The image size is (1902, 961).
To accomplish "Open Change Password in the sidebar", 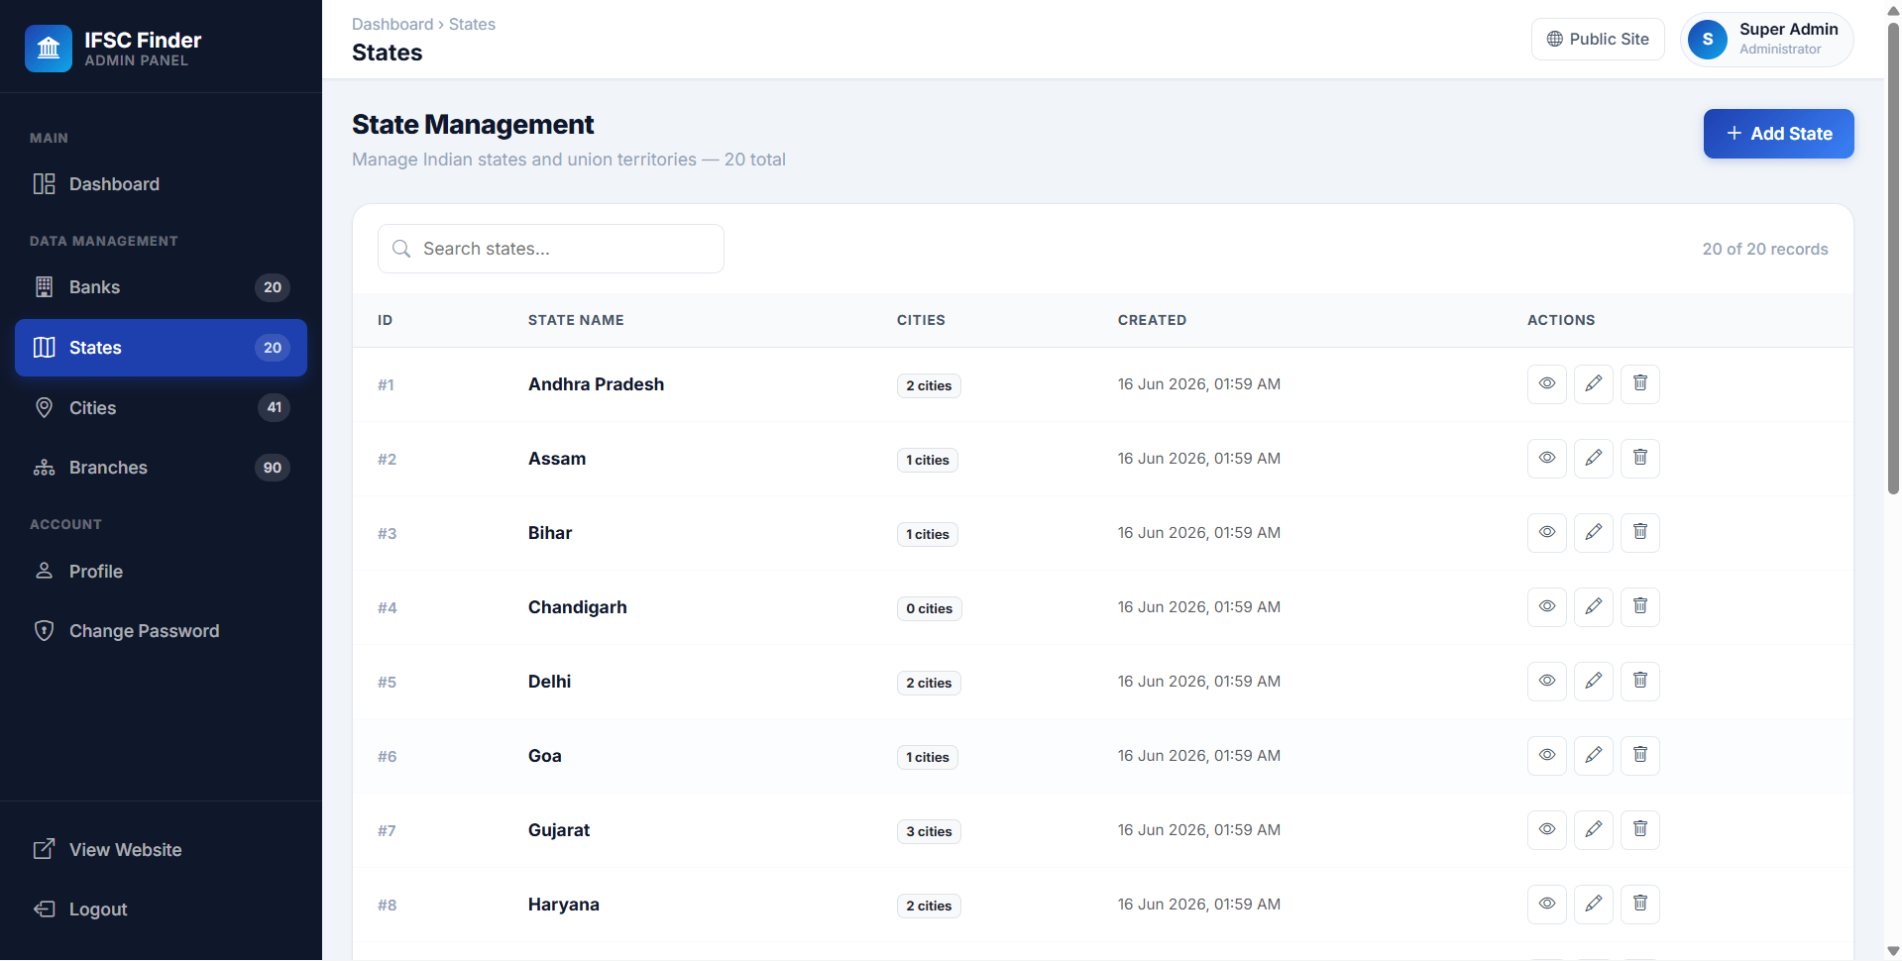I will coord(161,631).
